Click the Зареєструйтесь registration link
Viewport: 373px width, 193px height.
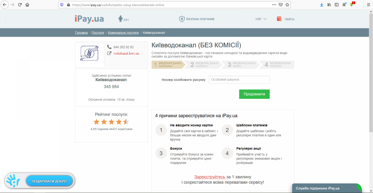(x=210, y=177)
